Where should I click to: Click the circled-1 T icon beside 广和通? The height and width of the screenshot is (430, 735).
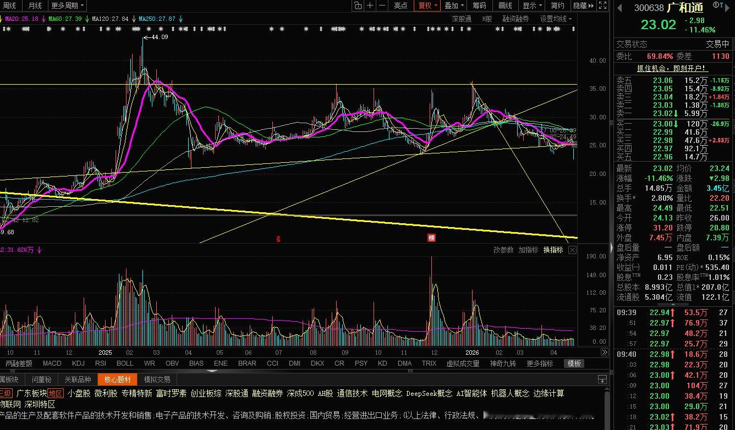(718, 5)
